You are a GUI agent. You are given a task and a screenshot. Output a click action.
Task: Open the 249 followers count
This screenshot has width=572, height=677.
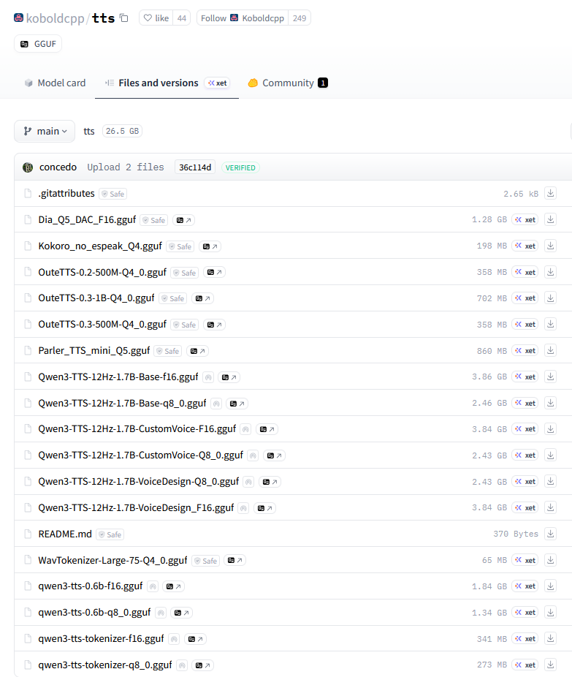[x=300, y=18]
